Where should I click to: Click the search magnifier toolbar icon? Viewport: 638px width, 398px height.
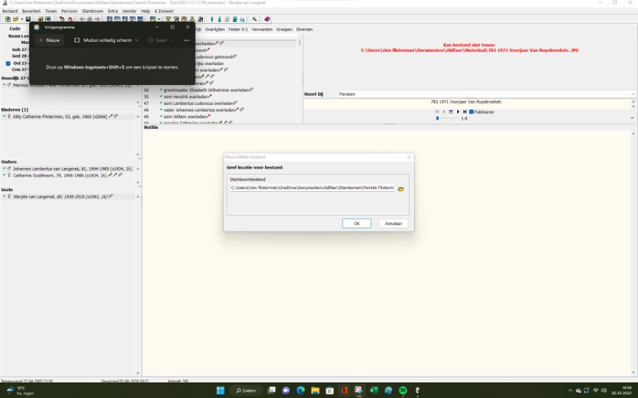pyautogui.click(x=254, y=19)
